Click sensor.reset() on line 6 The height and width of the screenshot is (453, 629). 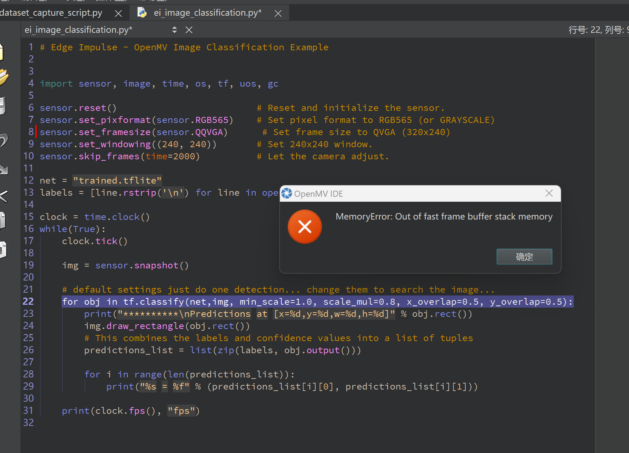pyautogui.click(x=78, y=108)
